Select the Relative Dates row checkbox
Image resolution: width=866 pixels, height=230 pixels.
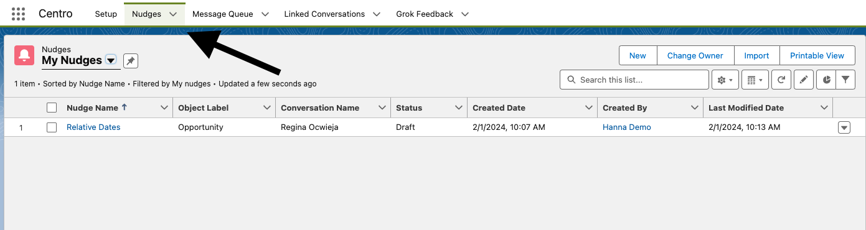point(52,127)
